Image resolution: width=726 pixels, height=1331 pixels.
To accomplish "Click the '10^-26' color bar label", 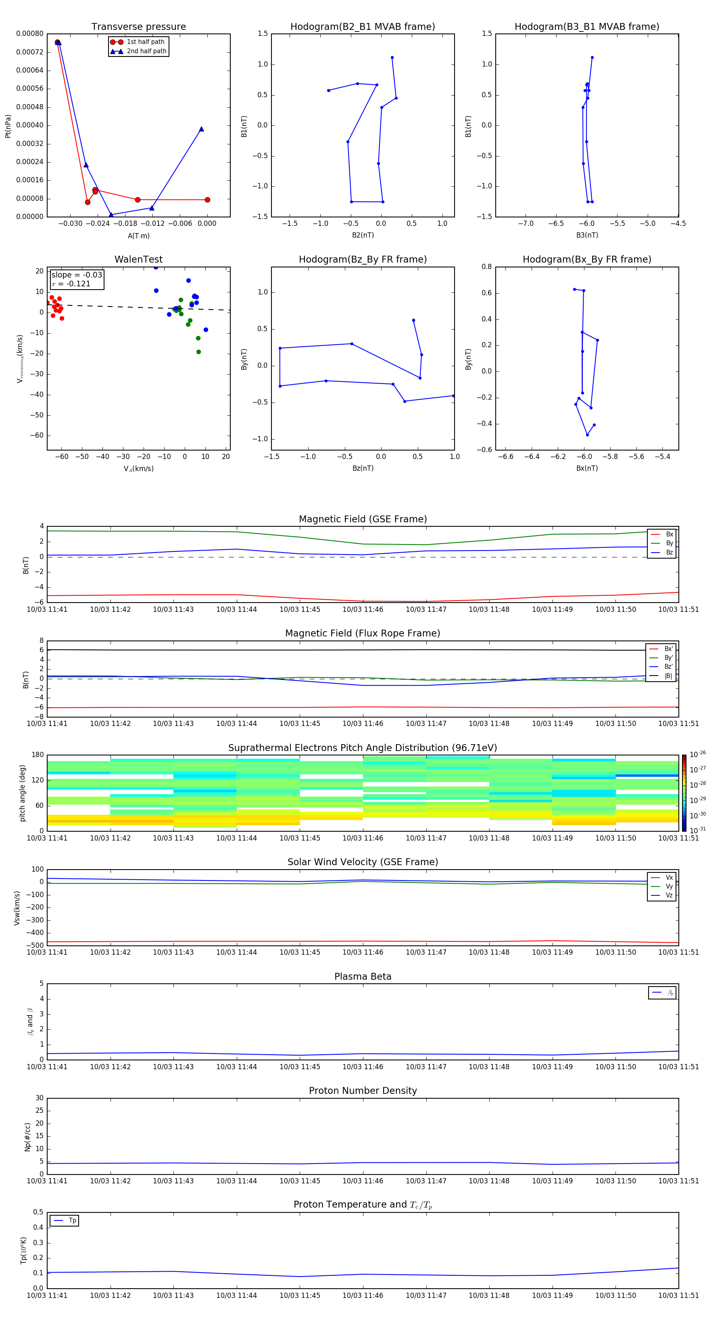I will point(698,754).
